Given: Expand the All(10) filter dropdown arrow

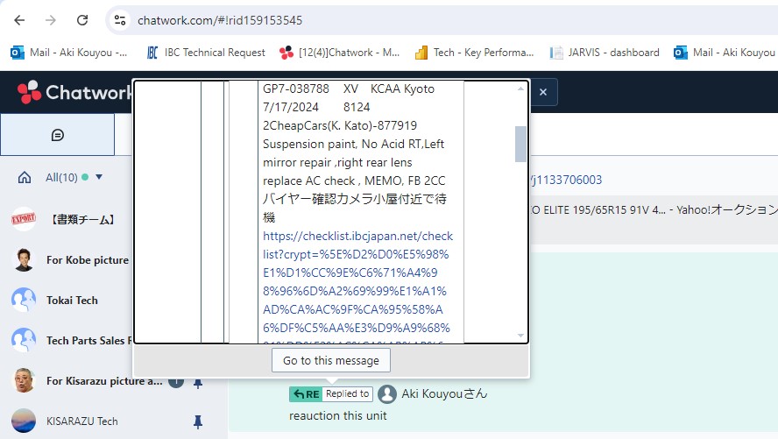Looking at the screenshot, I should tap(99, 177).
